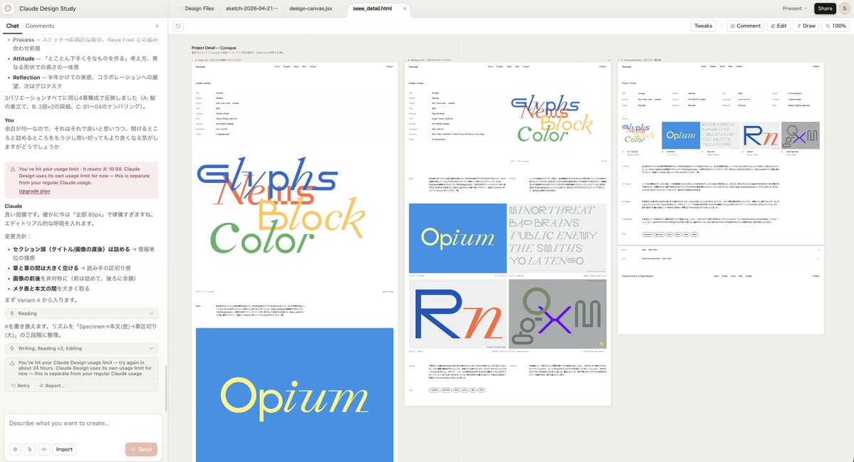Click the Process bullet in chat
The image size is (854, 462).
point(85,43)
